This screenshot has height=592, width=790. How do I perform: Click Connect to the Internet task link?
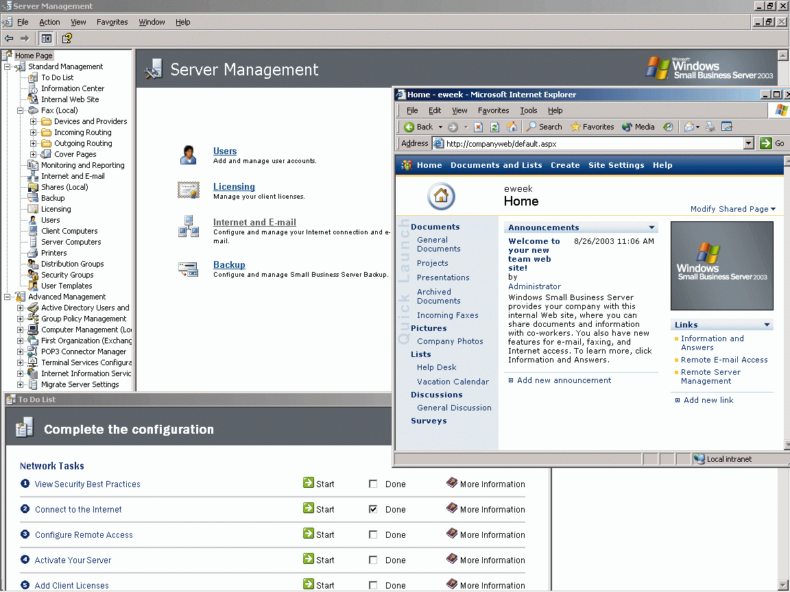[x=78, y=510]
